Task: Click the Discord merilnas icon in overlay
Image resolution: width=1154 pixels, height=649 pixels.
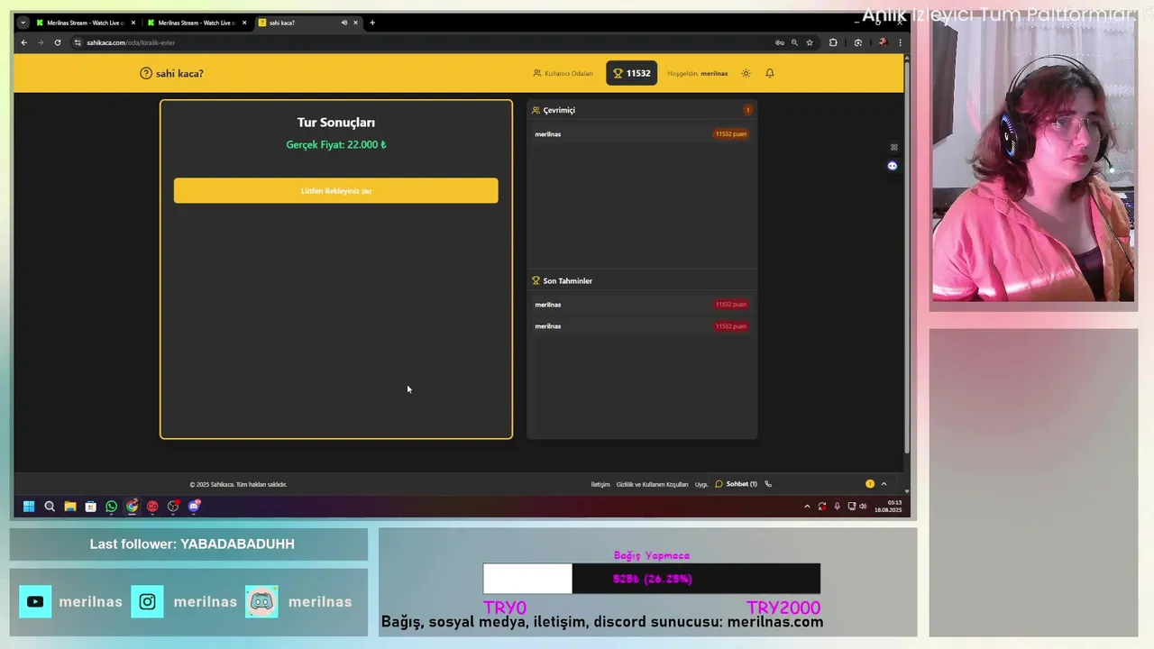Action: click(x=261, y=601)
